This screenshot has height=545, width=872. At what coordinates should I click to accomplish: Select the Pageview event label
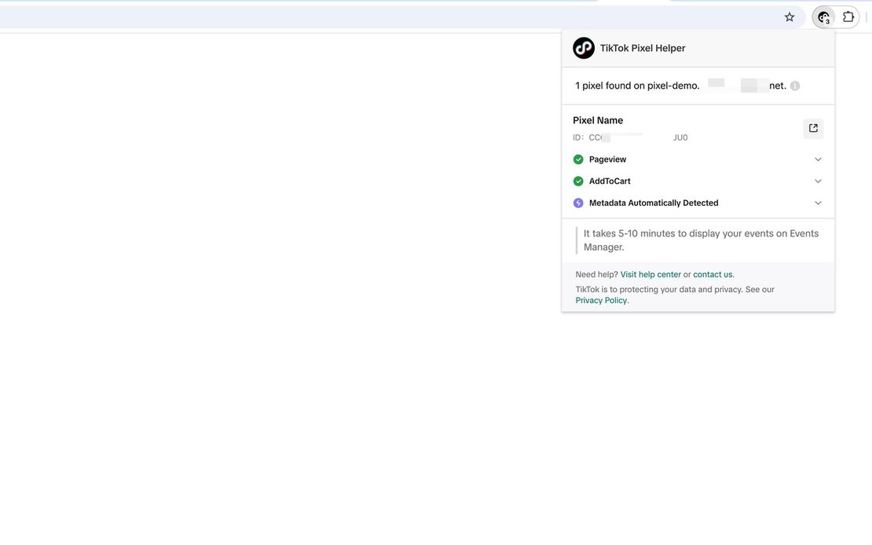[607, 159]
